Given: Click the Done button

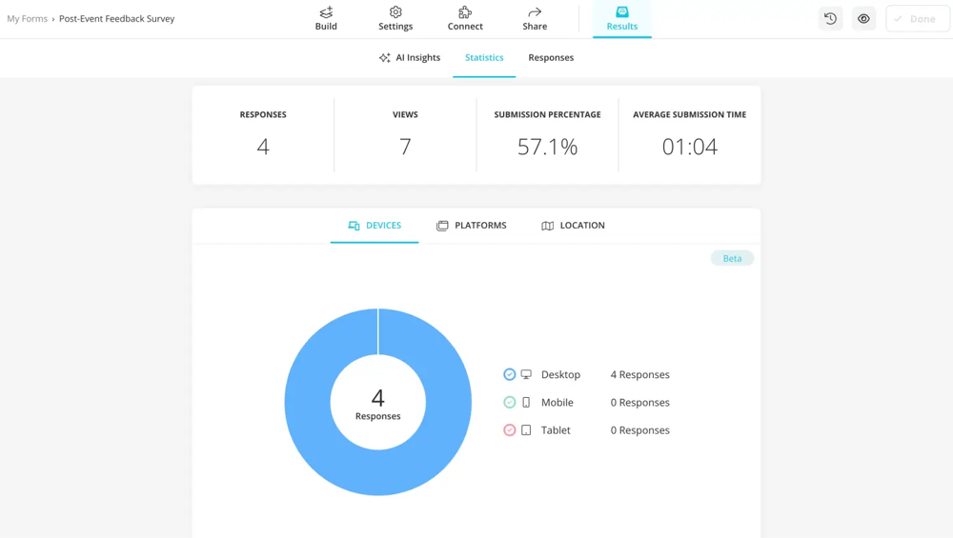Looking at the screenshot, I should click(917, 19).
